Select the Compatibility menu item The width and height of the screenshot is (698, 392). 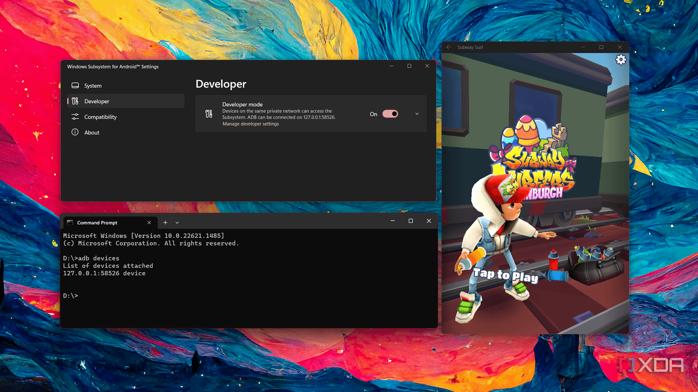coord(100,117)
